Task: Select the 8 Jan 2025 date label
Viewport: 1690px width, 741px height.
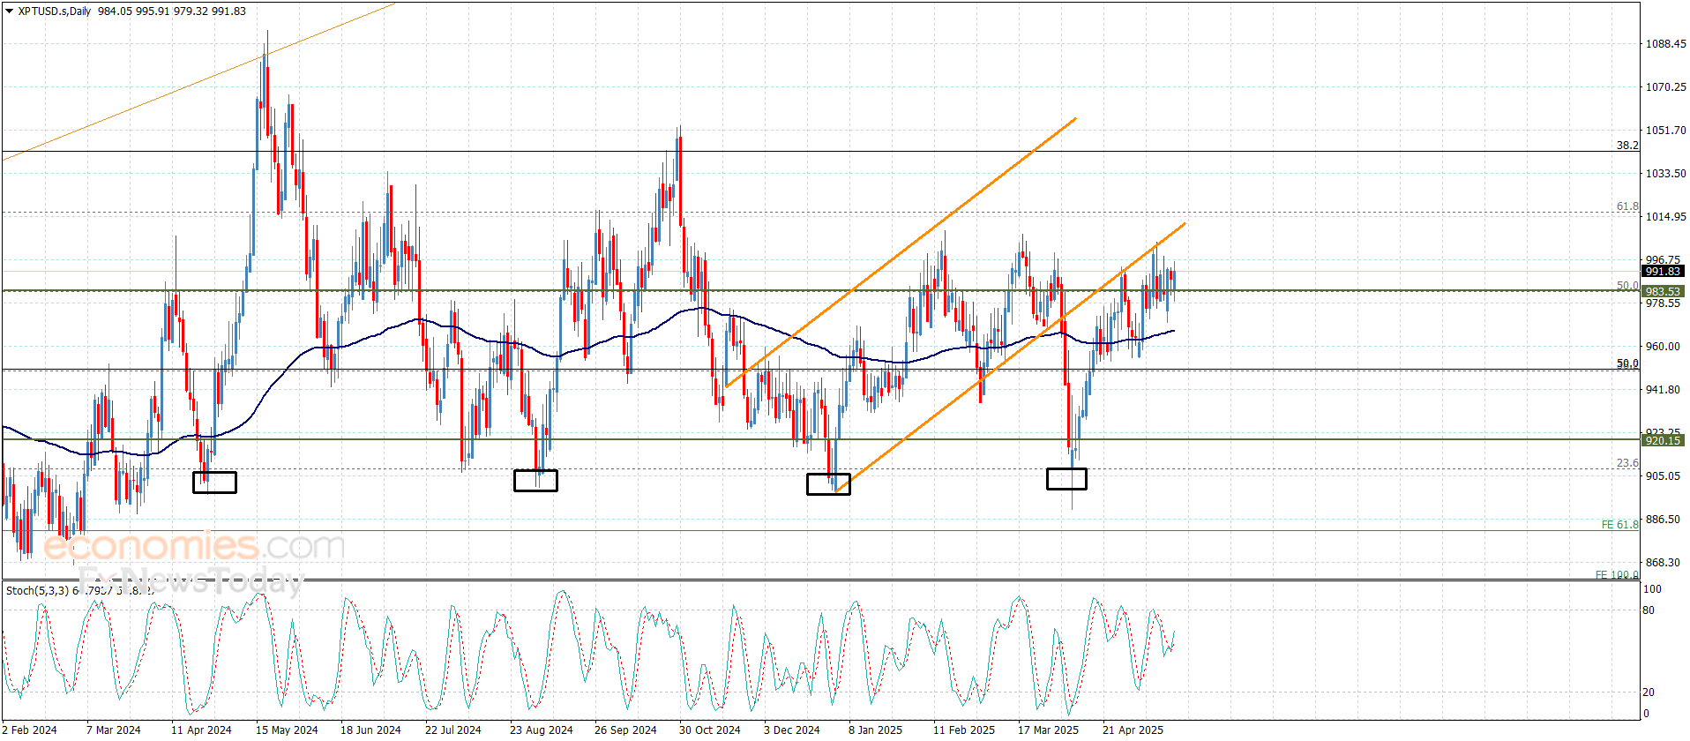Action: pyautogui.click(x=875, y=730)
